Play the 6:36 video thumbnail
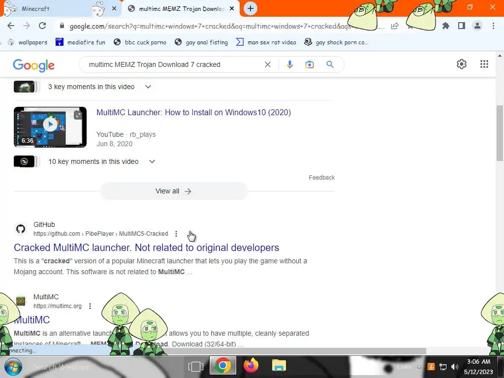The width and height of the screenshot is (504, 378). click(x=50, y=127)
